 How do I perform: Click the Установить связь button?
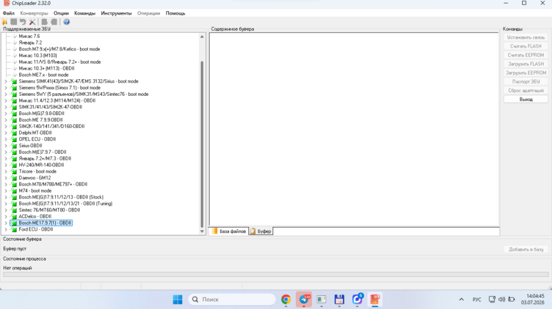click(526, 37)
